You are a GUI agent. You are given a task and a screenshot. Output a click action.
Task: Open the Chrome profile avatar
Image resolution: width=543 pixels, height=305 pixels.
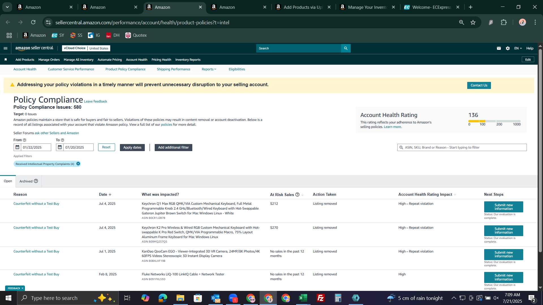click(x=522, y=22)
